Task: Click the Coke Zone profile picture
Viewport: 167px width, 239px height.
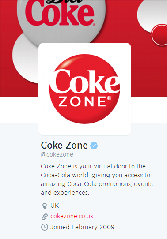Action: click(85, 89)
